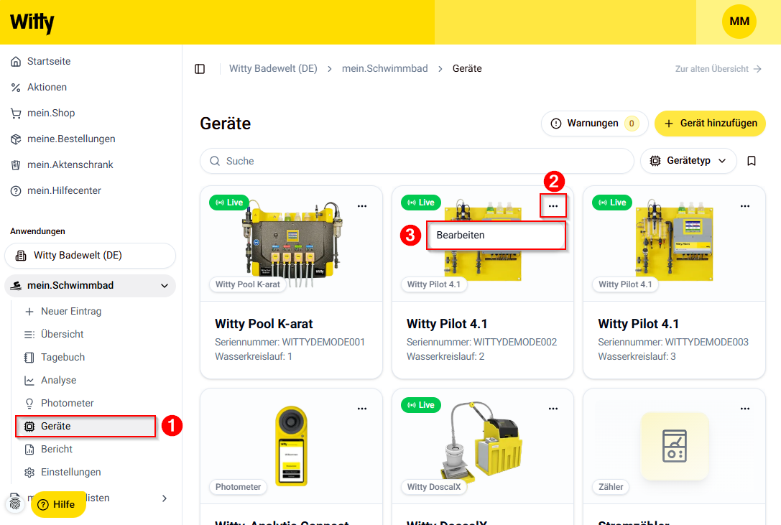Screen dimensions: 781x525
Task: Click the percent icon next to Aktionen
Action: 16,87
